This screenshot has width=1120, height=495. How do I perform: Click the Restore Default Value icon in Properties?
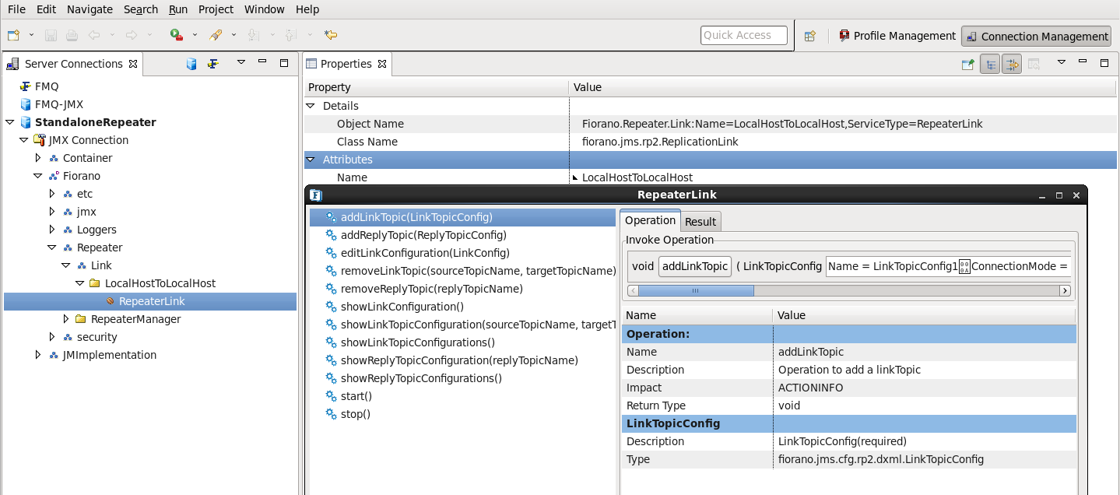tap(1034, 65)
